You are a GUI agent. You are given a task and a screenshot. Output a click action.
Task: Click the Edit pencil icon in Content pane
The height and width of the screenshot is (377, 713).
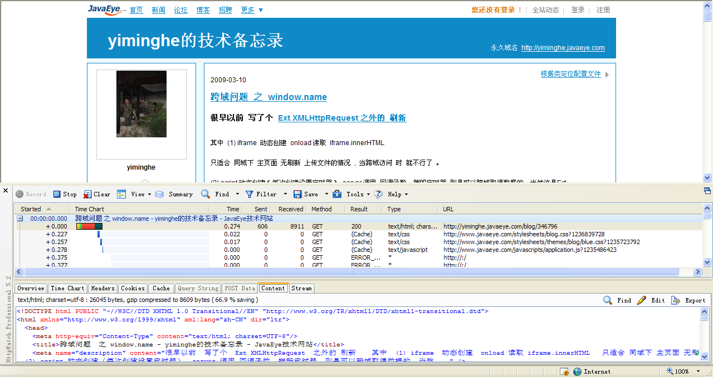[x=642, y=300]
